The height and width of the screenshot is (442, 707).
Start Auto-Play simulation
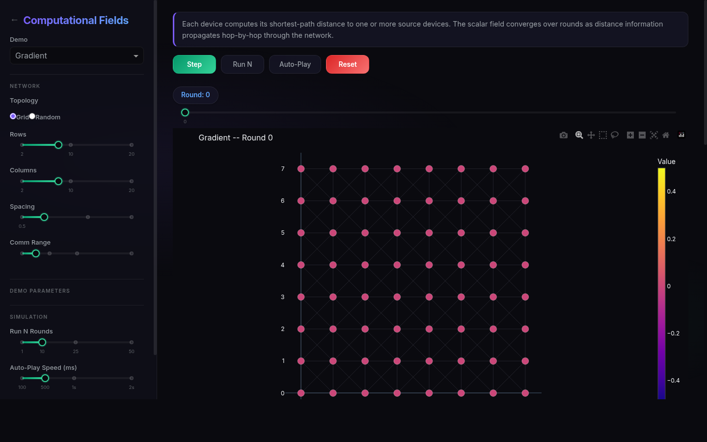tap(295, 64)
